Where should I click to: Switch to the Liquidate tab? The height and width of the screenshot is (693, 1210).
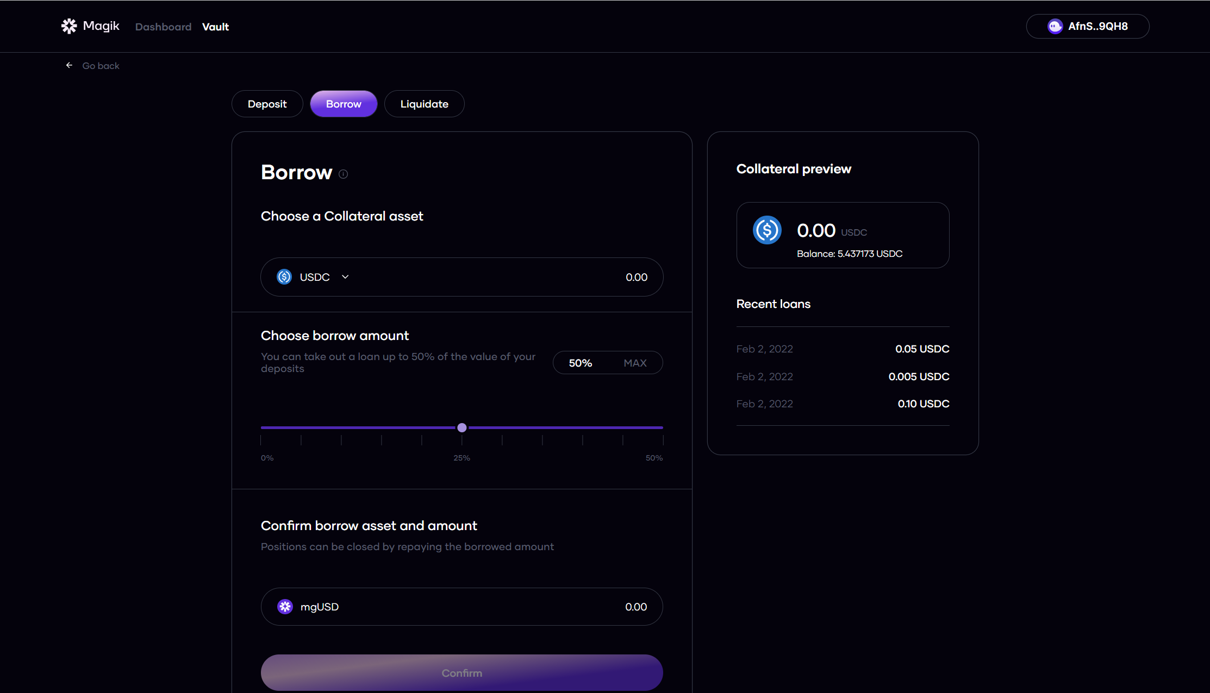[424, 104]
